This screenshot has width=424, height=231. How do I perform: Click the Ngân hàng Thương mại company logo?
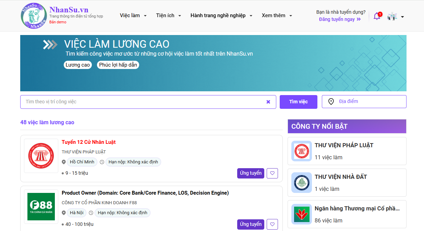point(302,214)
